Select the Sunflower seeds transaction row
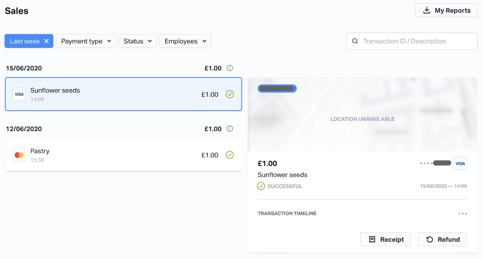The width and height of the screenshot is (483, 259). click(124, 94)
